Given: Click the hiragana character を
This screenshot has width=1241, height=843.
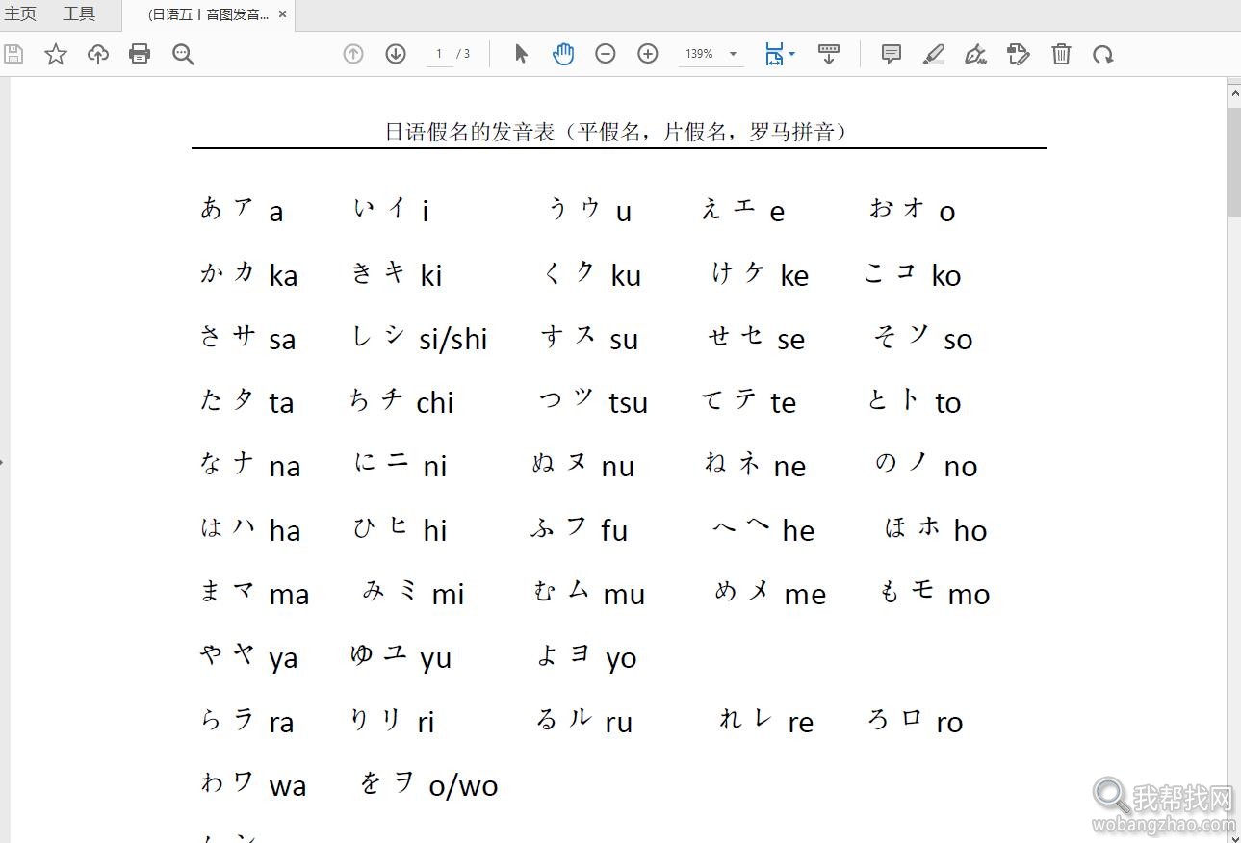Looking at the screenshot, I should pos(371,782).
